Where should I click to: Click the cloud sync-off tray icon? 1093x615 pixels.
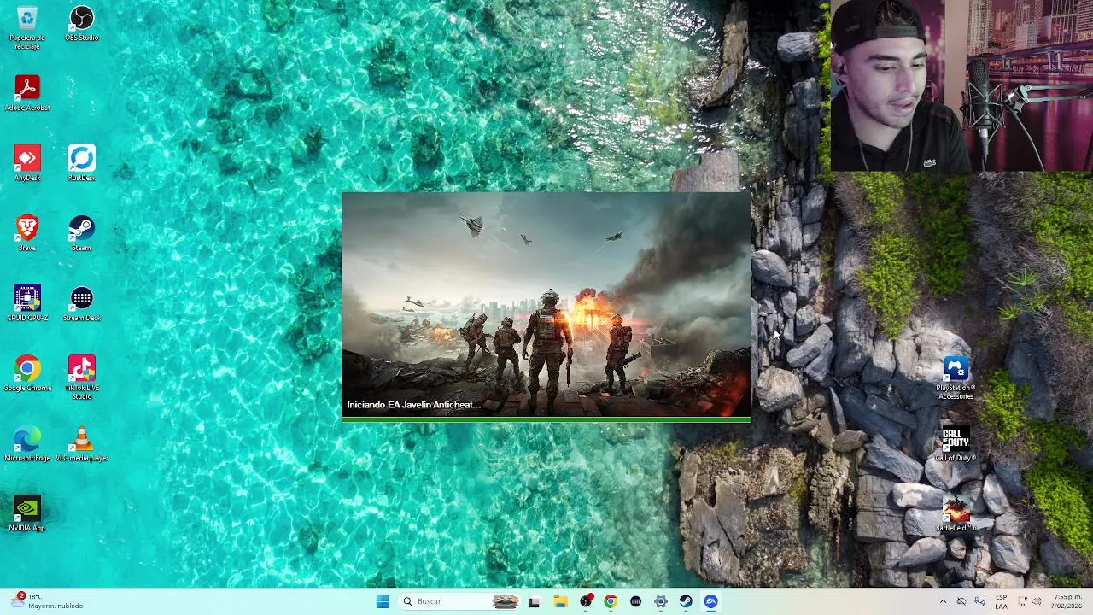point(961,601)
